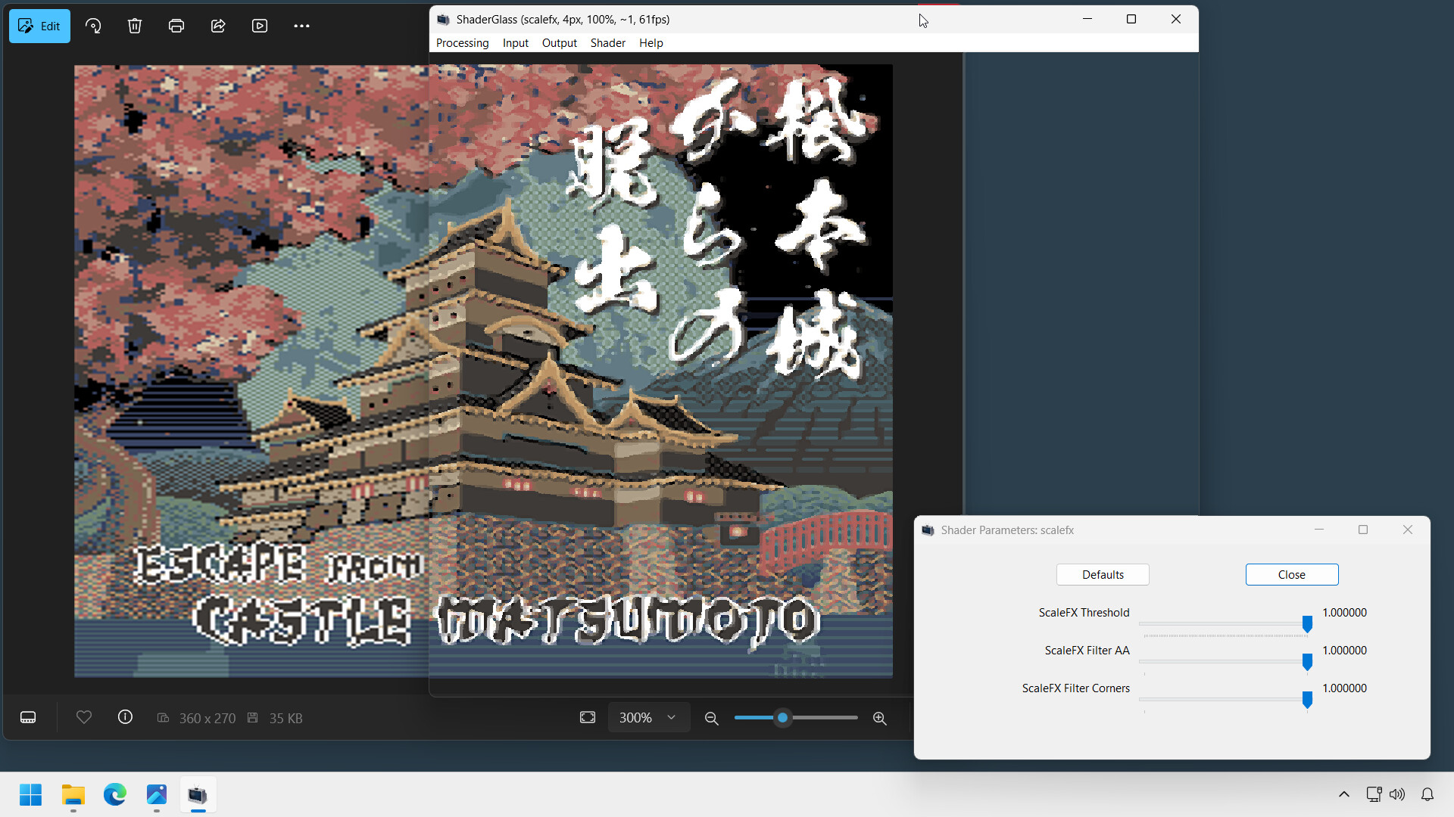Zoom in on the photo
The height and width of the screenshot is (817, 1454).
(879, 717)
